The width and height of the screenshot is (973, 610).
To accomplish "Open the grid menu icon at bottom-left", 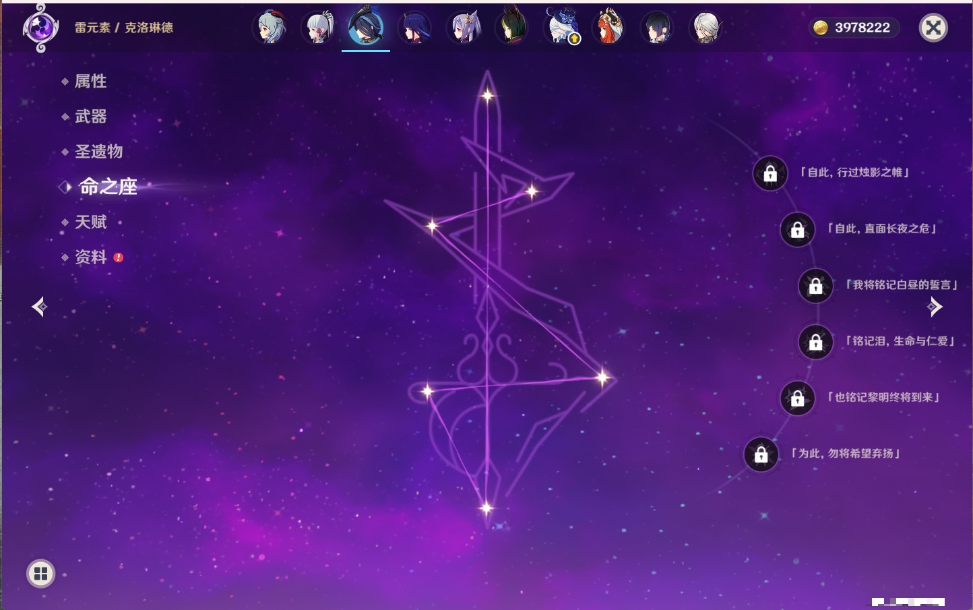I will tap(40, 574).
